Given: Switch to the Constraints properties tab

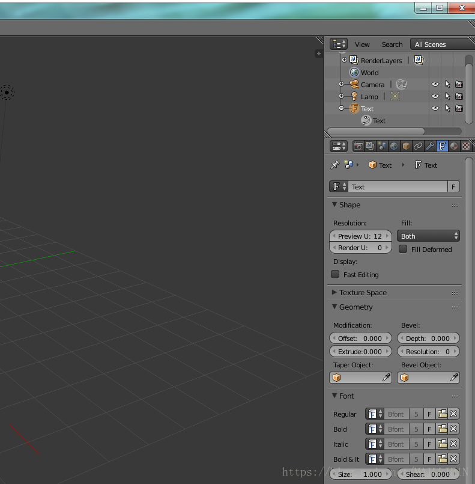Looking at the screenshot, I should [x=418, y=146].
